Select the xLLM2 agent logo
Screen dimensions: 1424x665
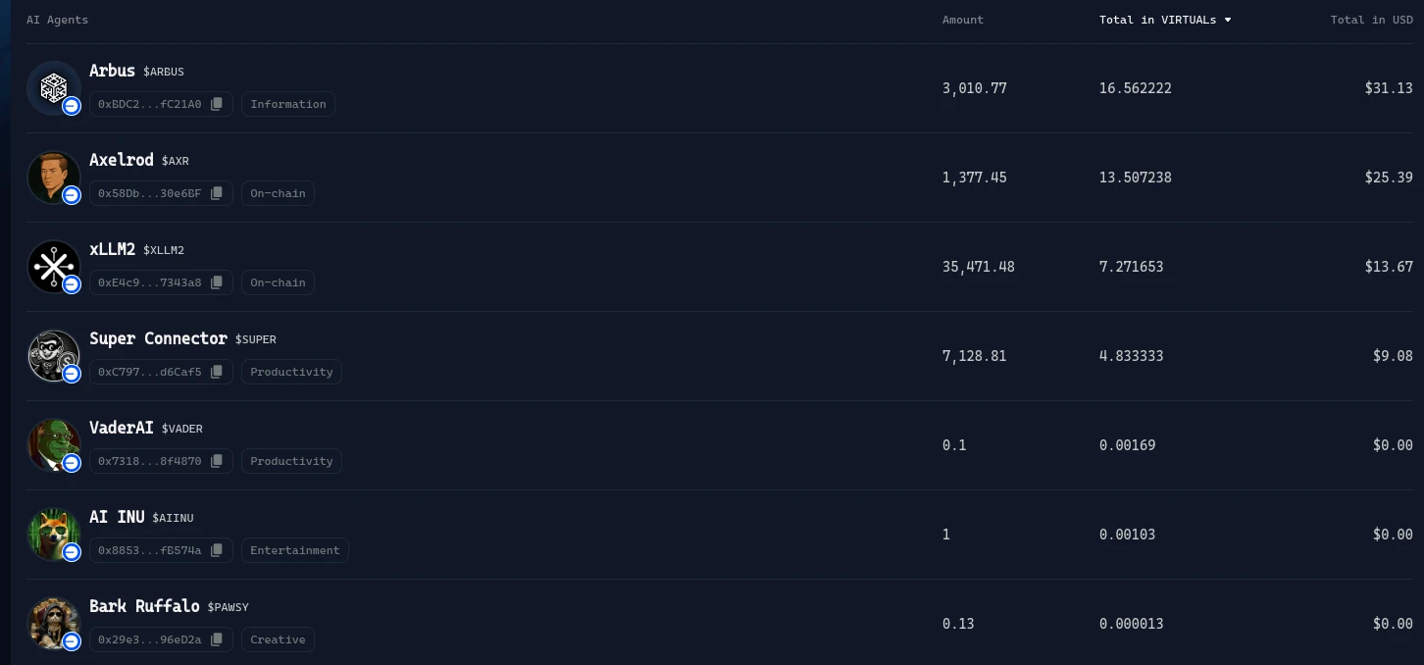[54, 267]
